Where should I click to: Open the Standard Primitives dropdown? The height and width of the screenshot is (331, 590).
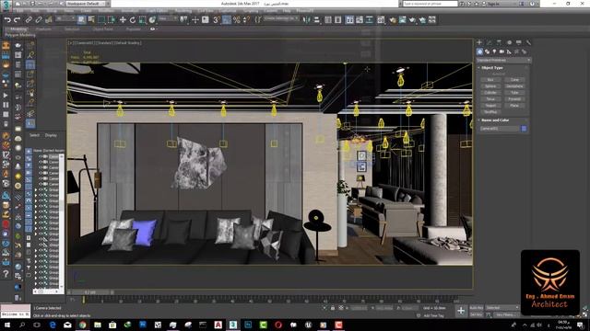pyautogui.click(x=504, y=60)
